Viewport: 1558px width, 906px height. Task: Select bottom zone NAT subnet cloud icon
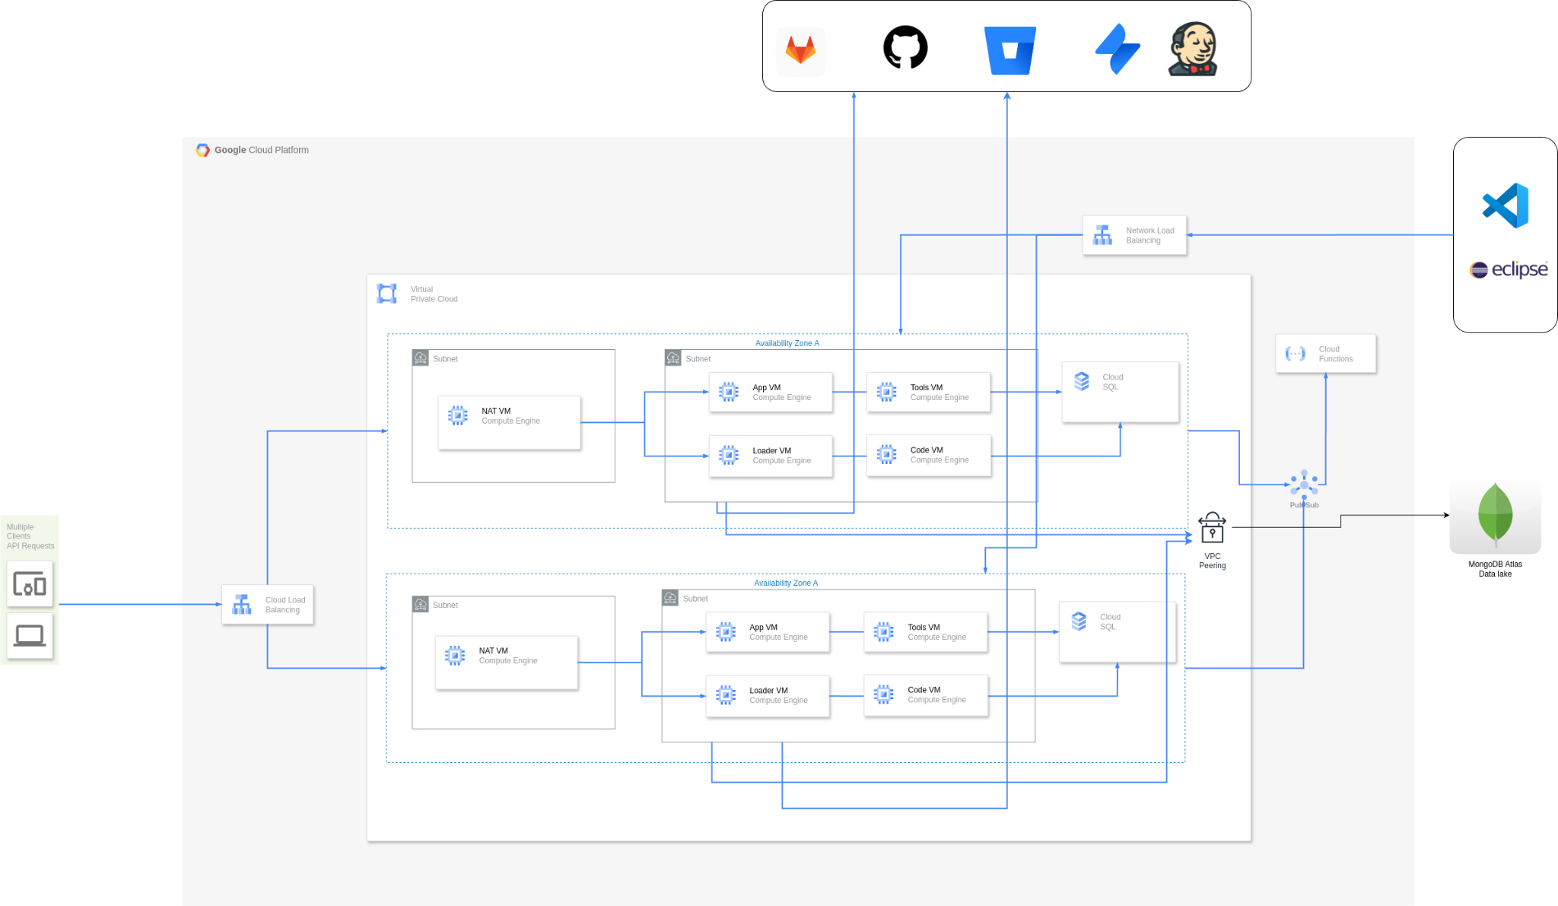(421, 604)
